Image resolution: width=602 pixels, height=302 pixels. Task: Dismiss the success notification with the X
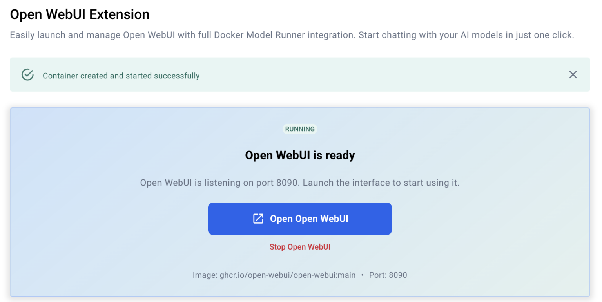pos(573,74)
